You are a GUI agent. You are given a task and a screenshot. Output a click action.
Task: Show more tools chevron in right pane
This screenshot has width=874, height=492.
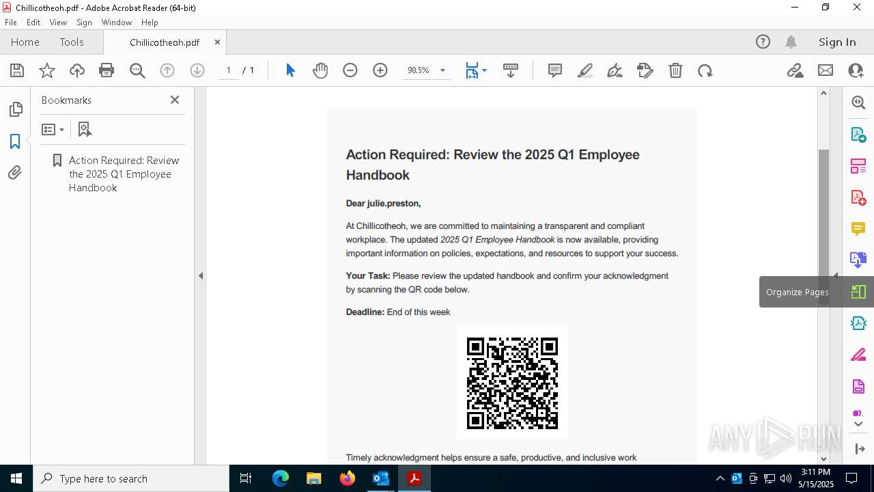click(x=858, y=424)
